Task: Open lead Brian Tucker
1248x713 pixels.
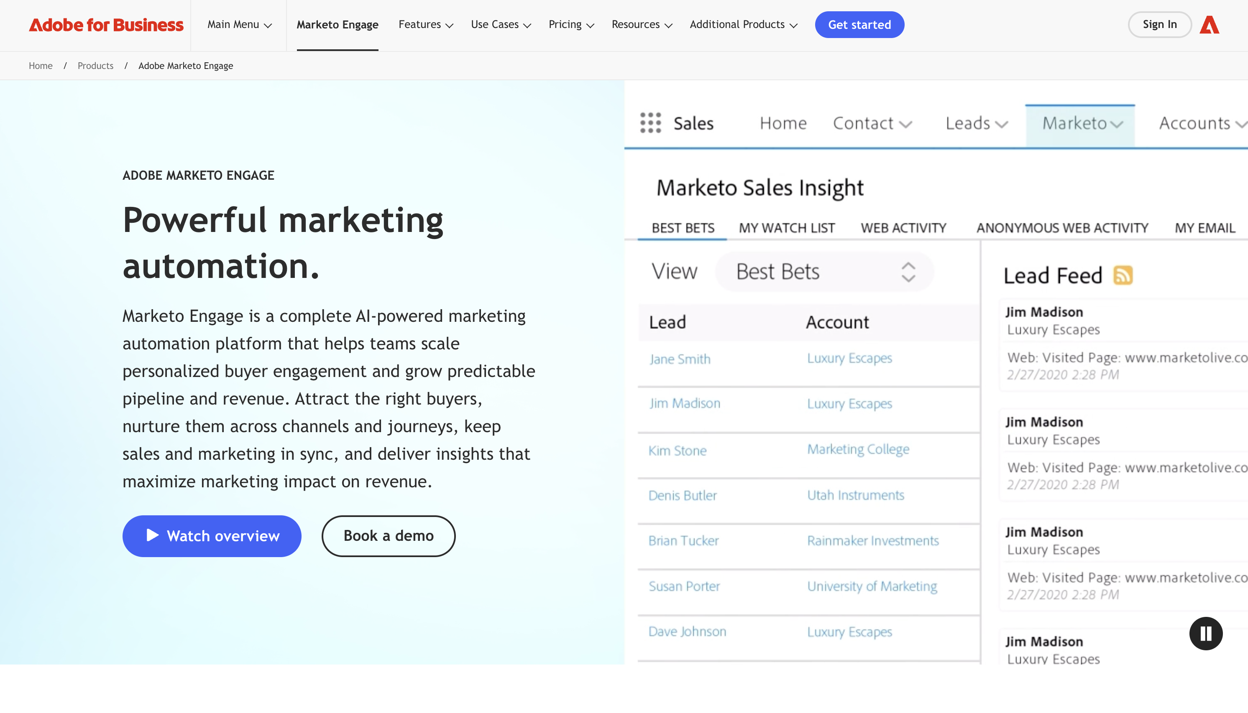Action: coord(683,541)
